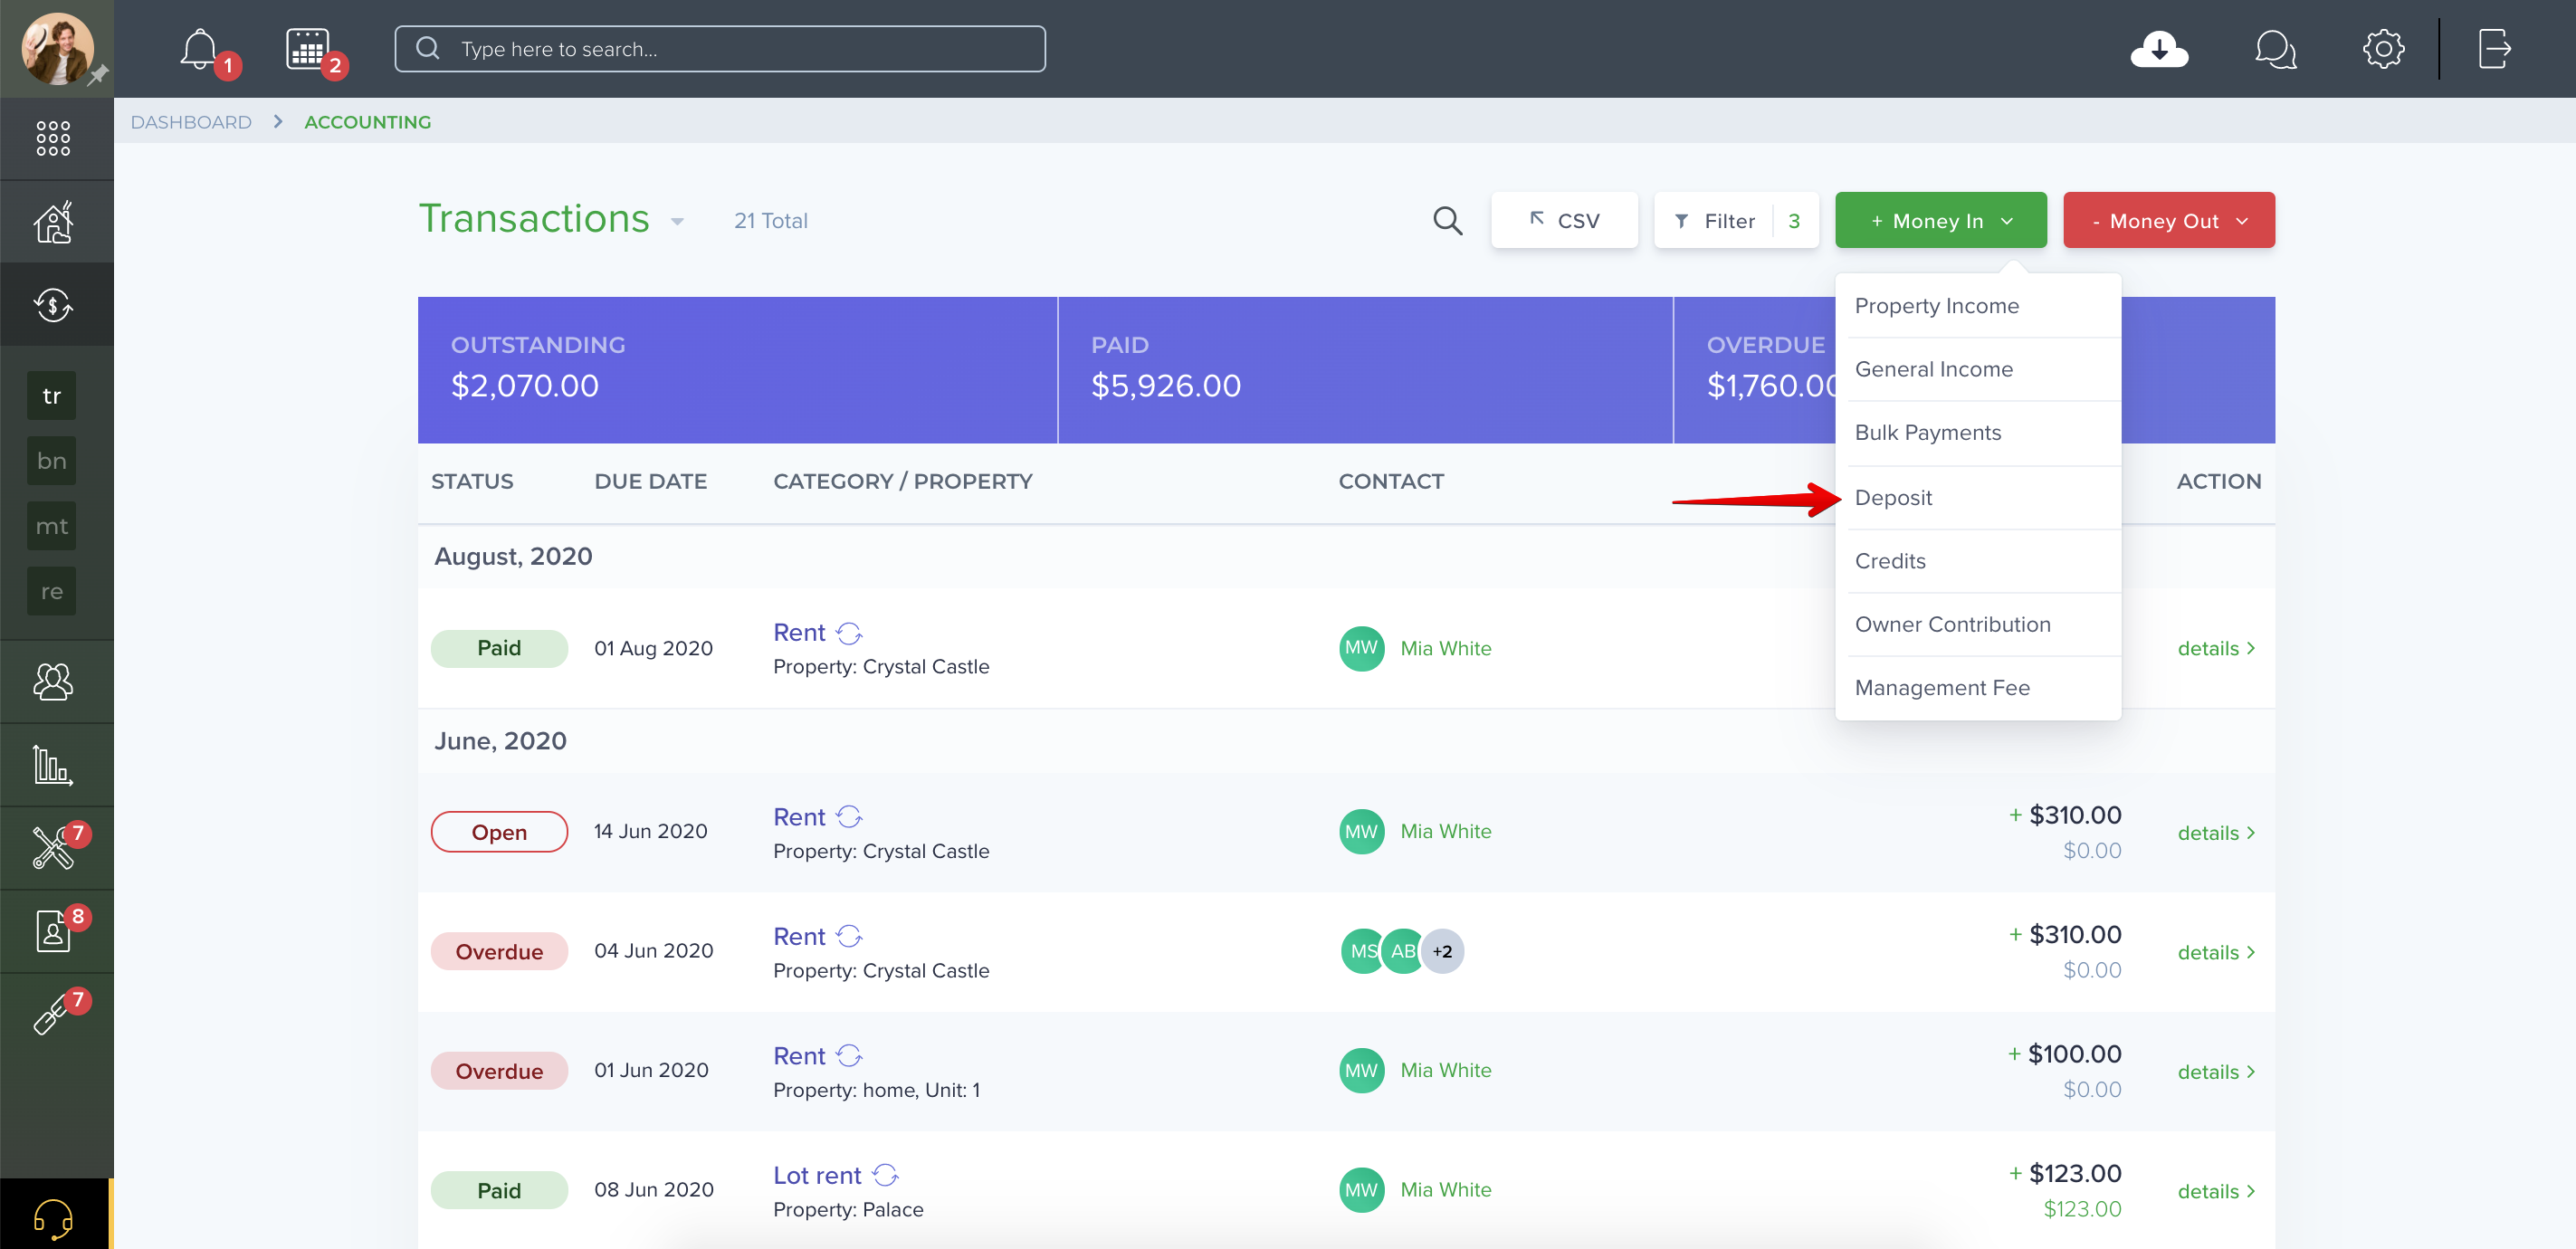Open details for 04 Jun 2020 Rent
2576x1249 pixels.
2216,952
